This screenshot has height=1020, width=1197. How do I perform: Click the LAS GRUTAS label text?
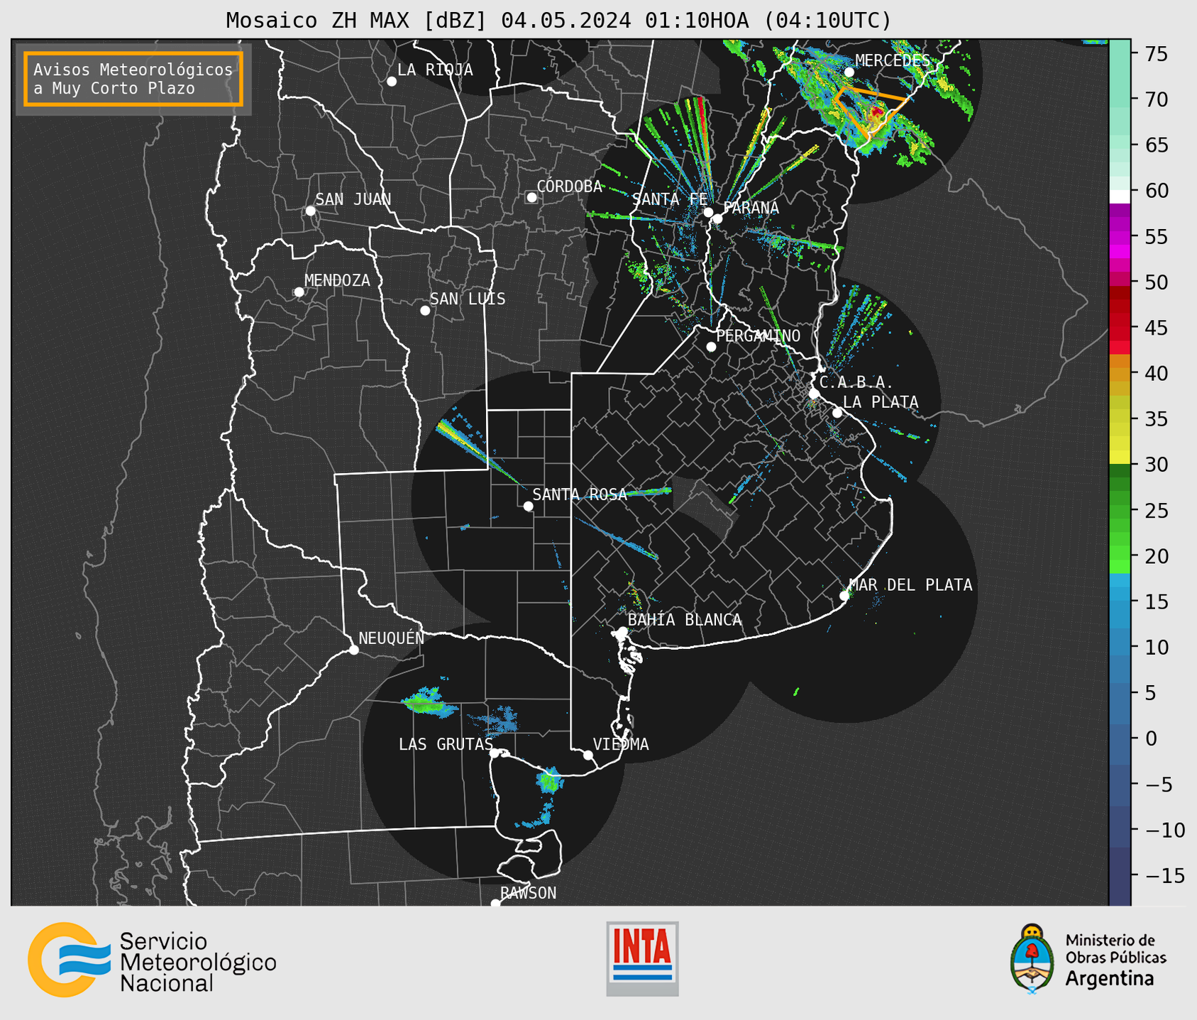click(x=446, y=744)
